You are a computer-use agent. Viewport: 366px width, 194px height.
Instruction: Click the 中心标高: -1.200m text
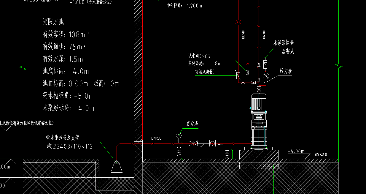pos(184,6)
